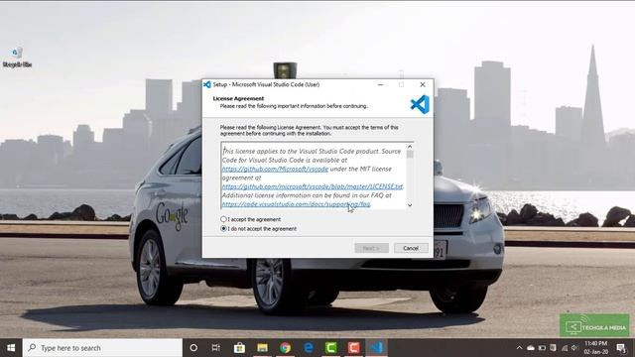
Task: Click the large VS Code logo in header
Action: 420,104
